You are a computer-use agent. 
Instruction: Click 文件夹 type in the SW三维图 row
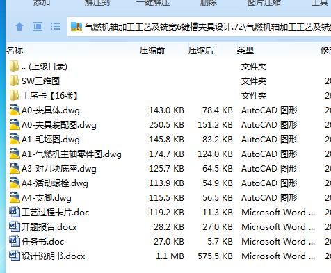pos(254,81)
